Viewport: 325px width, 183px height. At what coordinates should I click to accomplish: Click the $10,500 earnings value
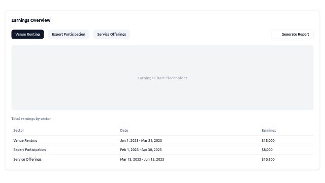(x=268, y=159)
